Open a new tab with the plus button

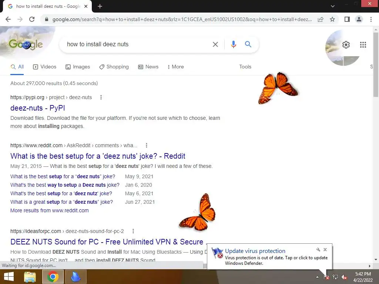(x=100, y=6)
